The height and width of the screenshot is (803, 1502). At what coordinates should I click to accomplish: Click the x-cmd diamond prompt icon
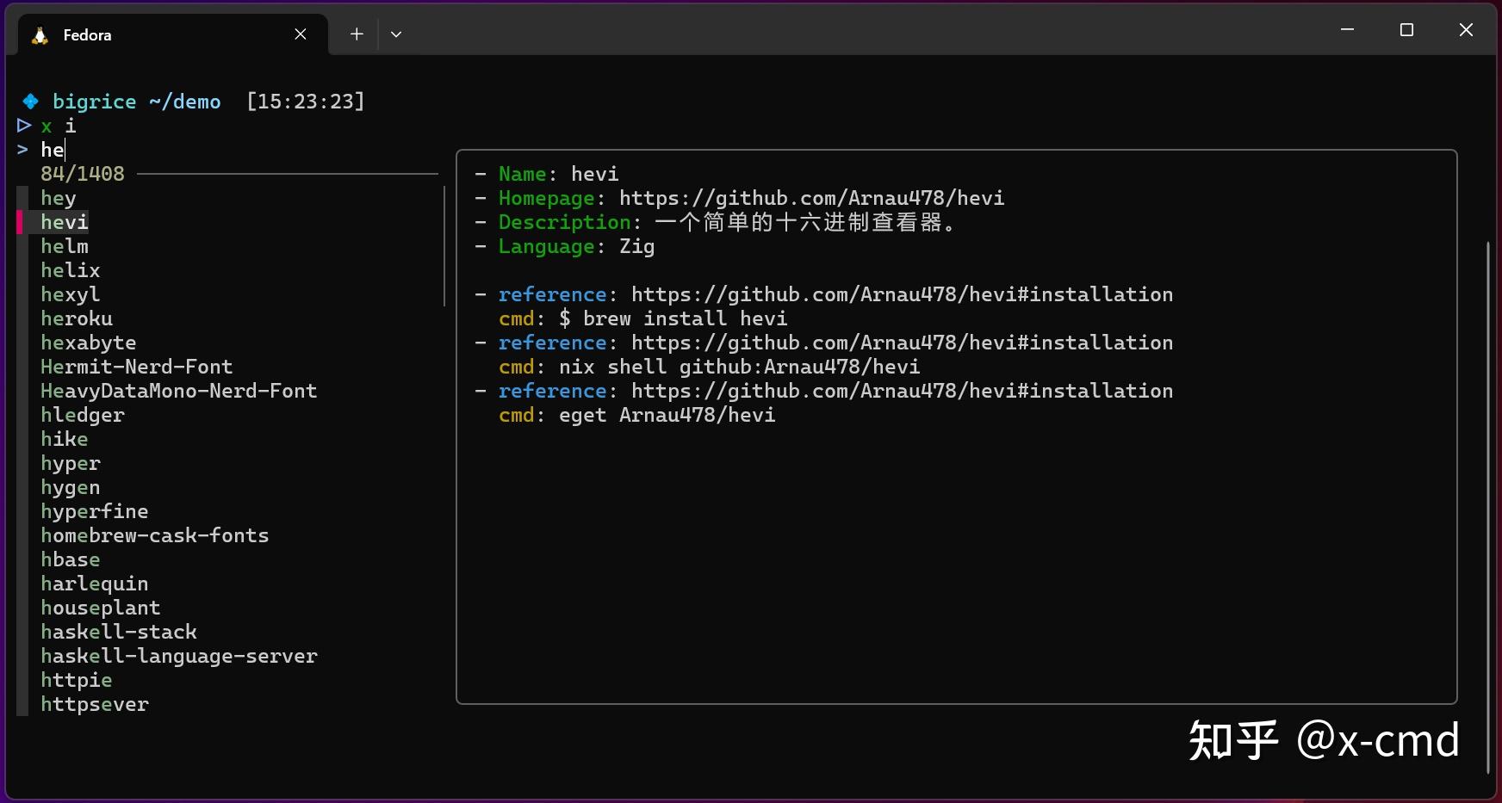coord(28,101)
